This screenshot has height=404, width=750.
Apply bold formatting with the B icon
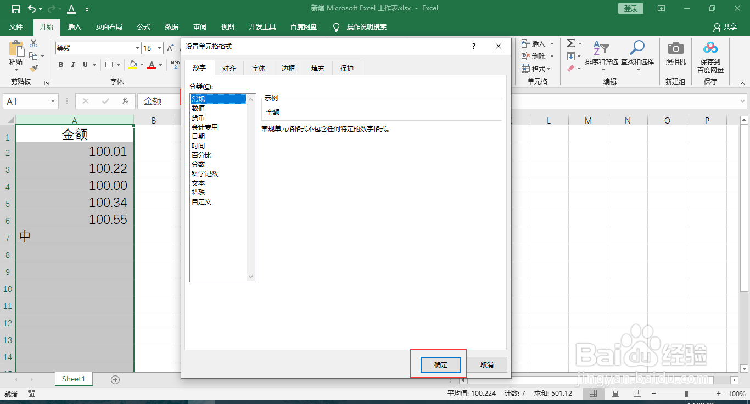tap(61, 64)
